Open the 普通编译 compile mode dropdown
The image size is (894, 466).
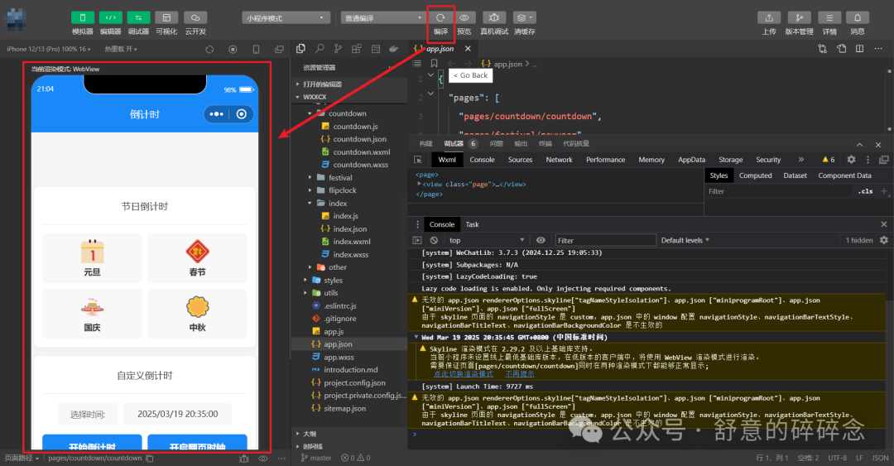tap(382, 18)
